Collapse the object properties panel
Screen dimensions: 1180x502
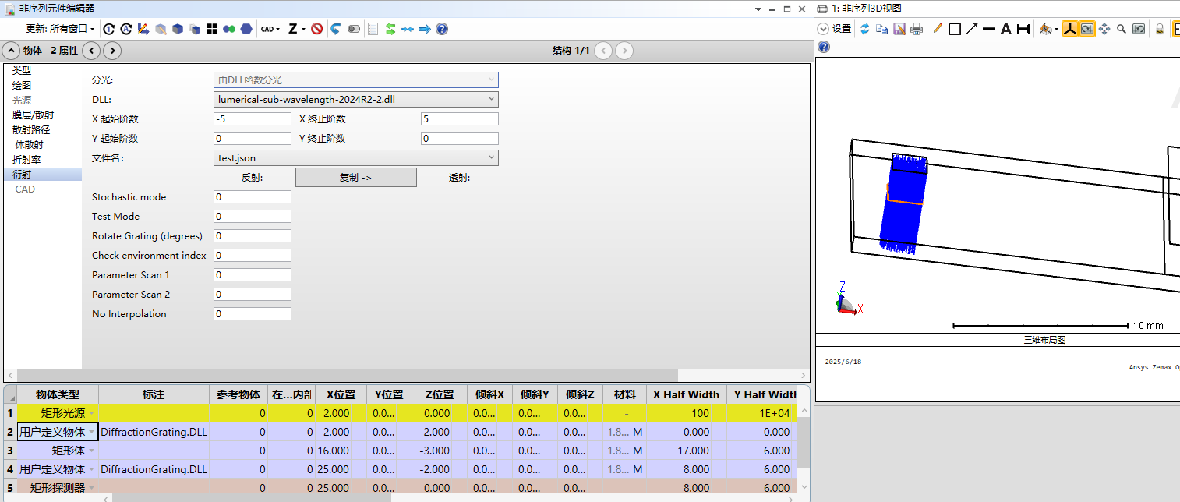[x=11, y=51]
